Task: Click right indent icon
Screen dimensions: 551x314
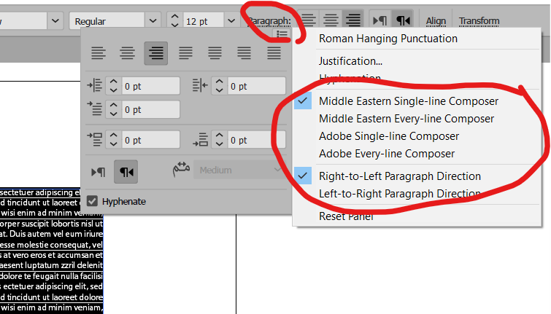Action: (x=200, y=86)
